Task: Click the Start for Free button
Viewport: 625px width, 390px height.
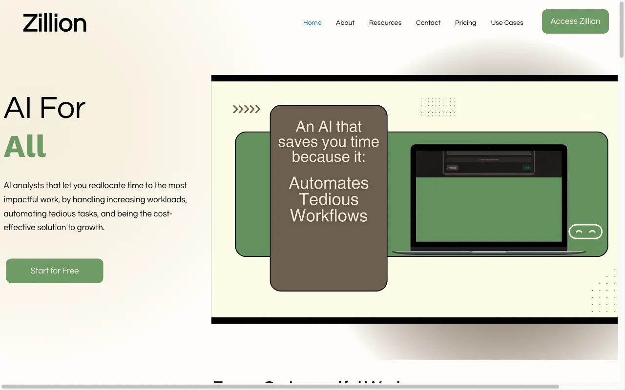Action: (x=55, y=271)
